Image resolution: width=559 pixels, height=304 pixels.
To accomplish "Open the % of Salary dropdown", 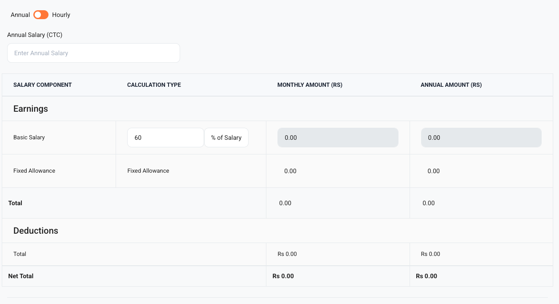I will (226, 138).
